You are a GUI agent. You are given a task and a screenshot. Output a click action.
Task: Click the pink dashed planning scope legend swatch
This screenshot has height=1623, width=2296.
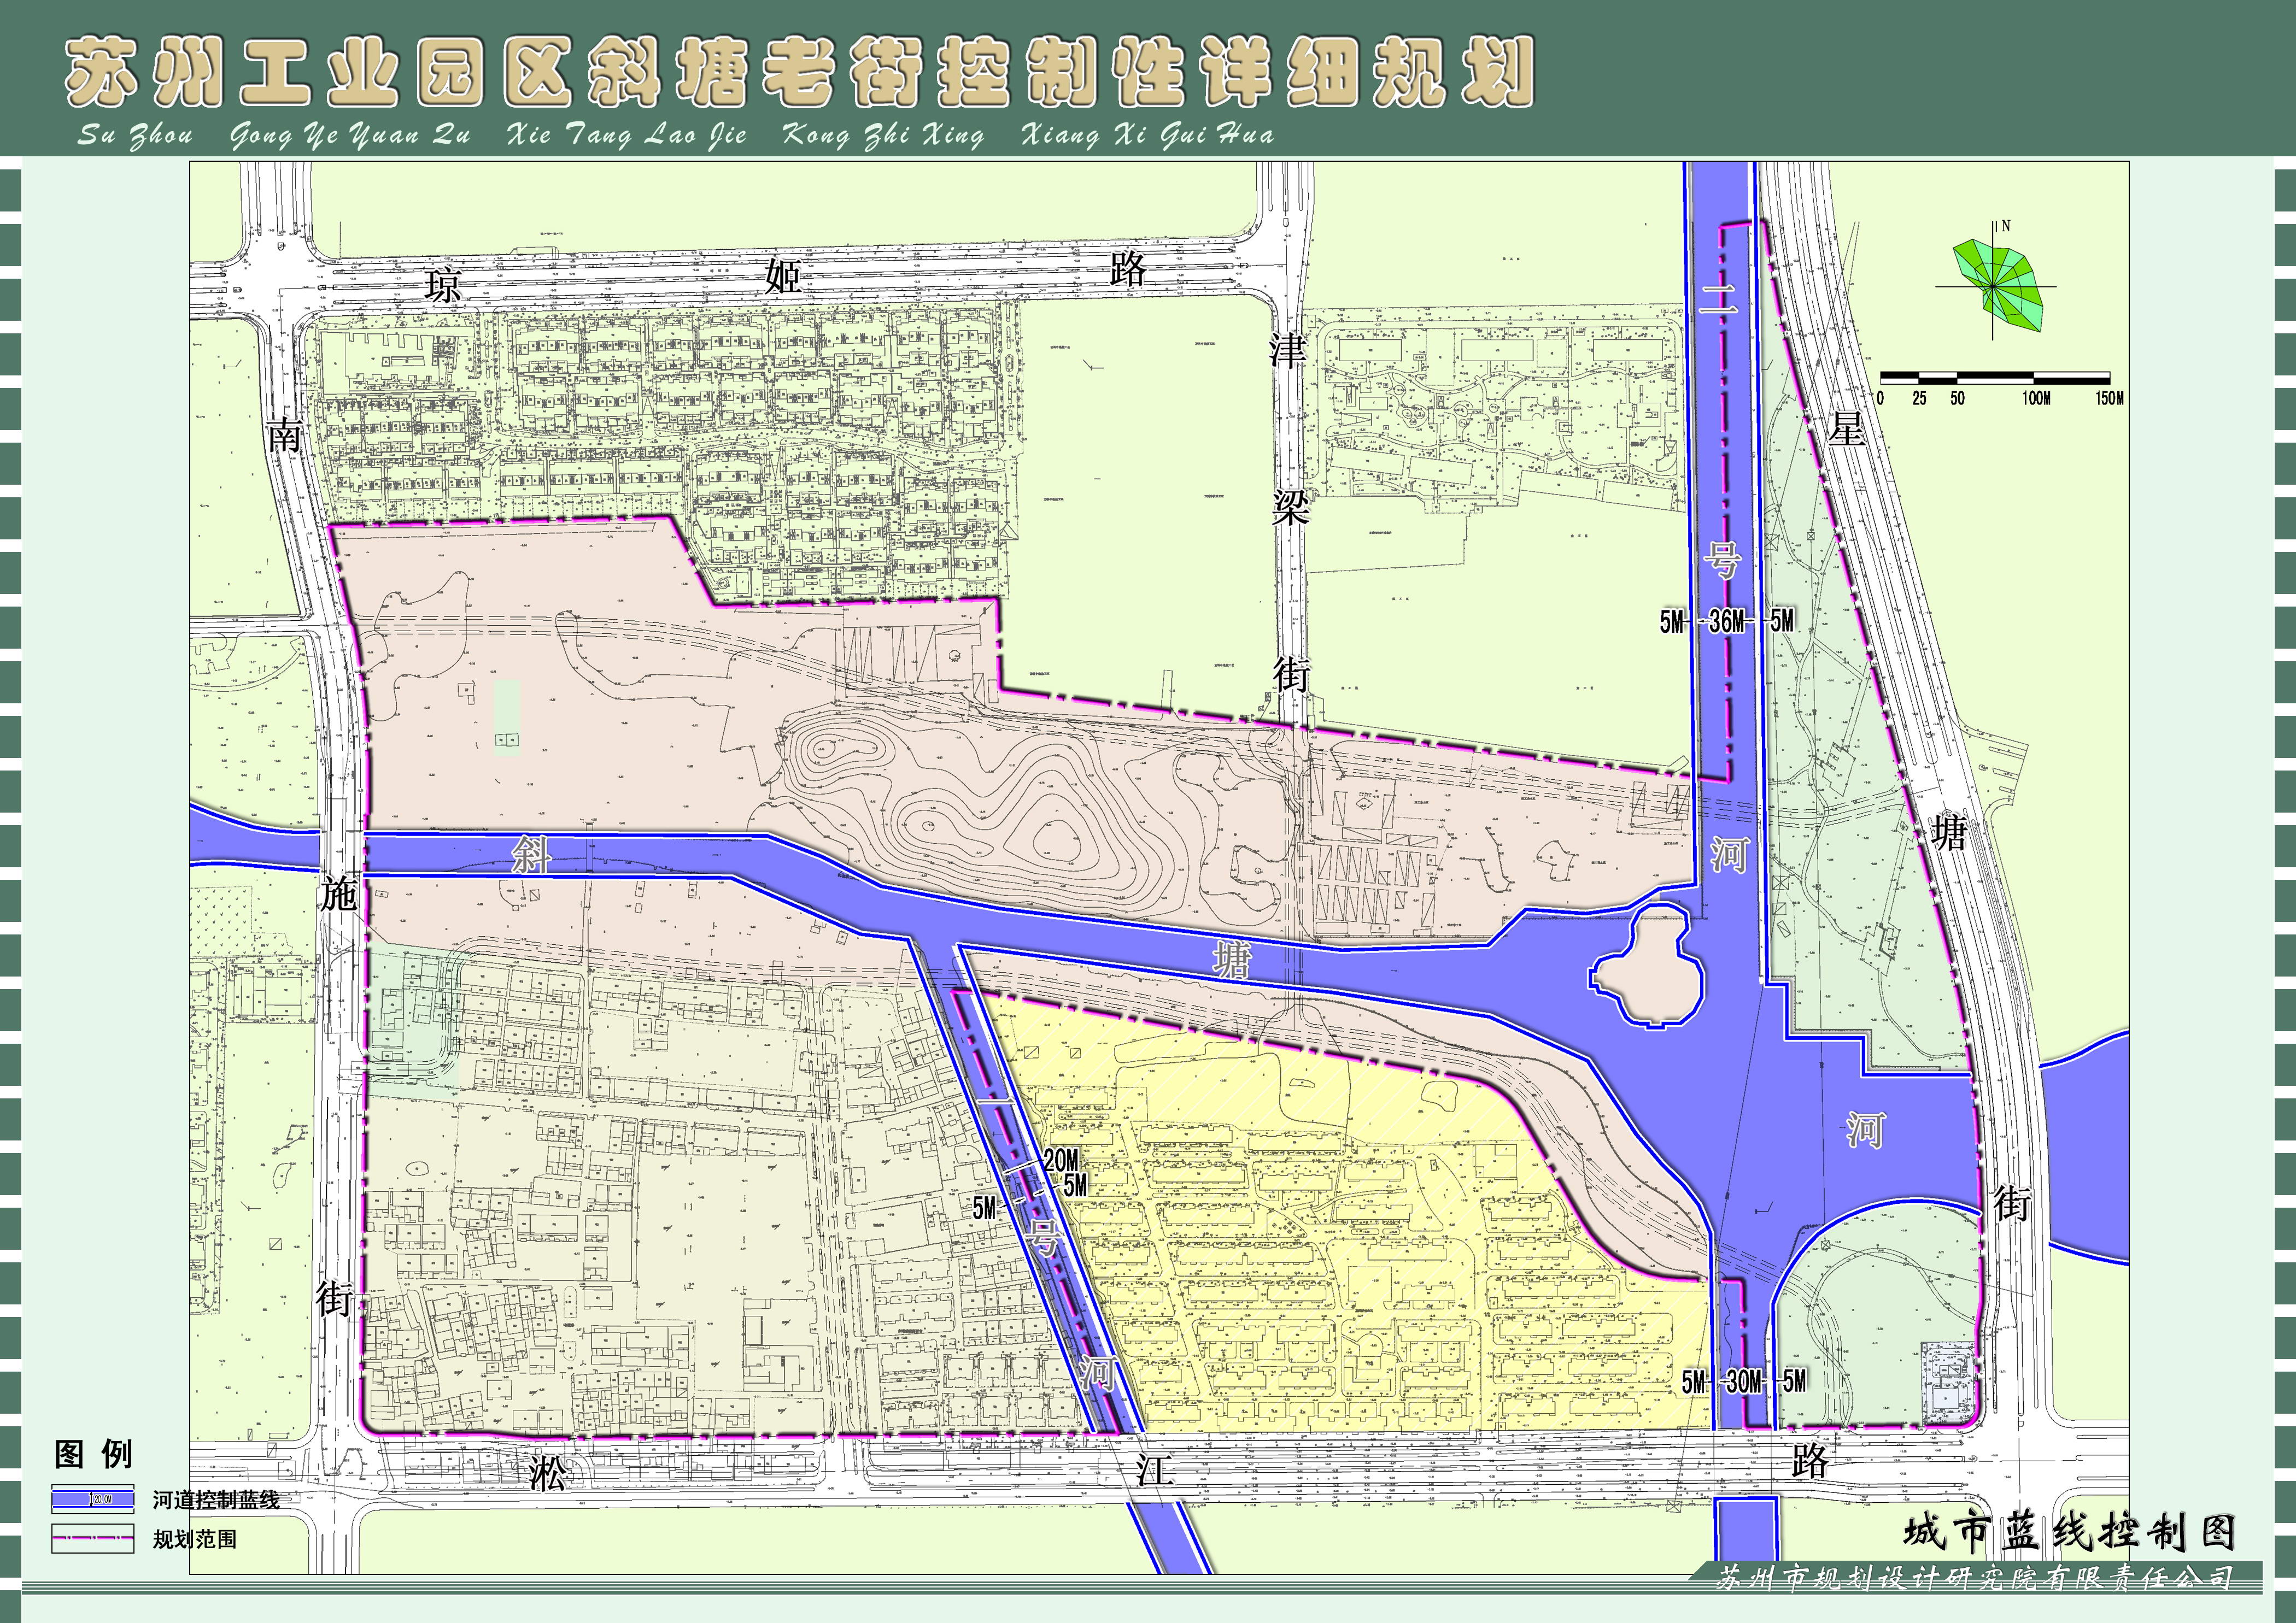point(93,1539)
